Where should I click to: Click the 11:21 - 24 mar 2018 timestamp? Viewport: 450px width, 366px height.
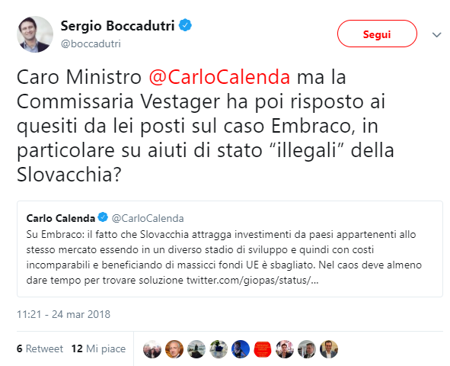pyautogui.click(x=63, y=314)
